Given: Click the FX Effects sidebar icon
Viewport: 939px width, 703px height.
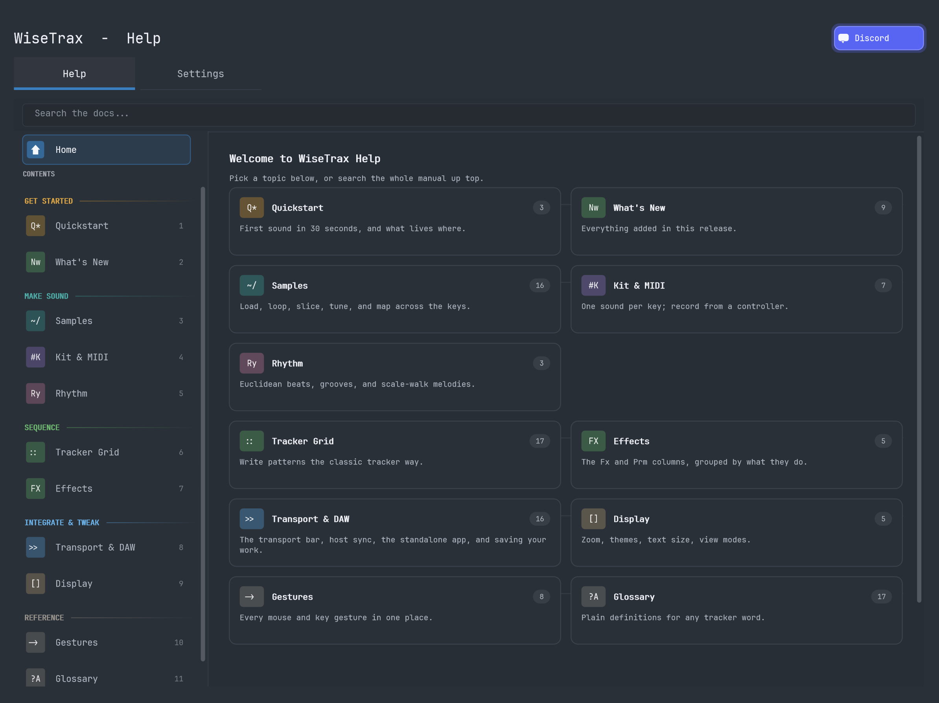Looking at the screenshot, I should pos(36,488).
